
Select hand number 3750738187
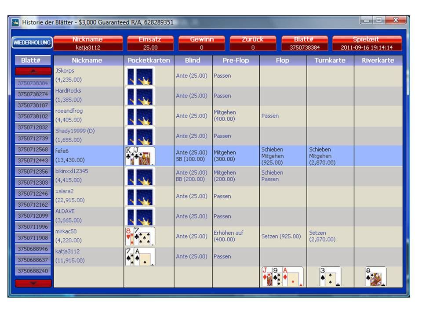pos(33,105)
